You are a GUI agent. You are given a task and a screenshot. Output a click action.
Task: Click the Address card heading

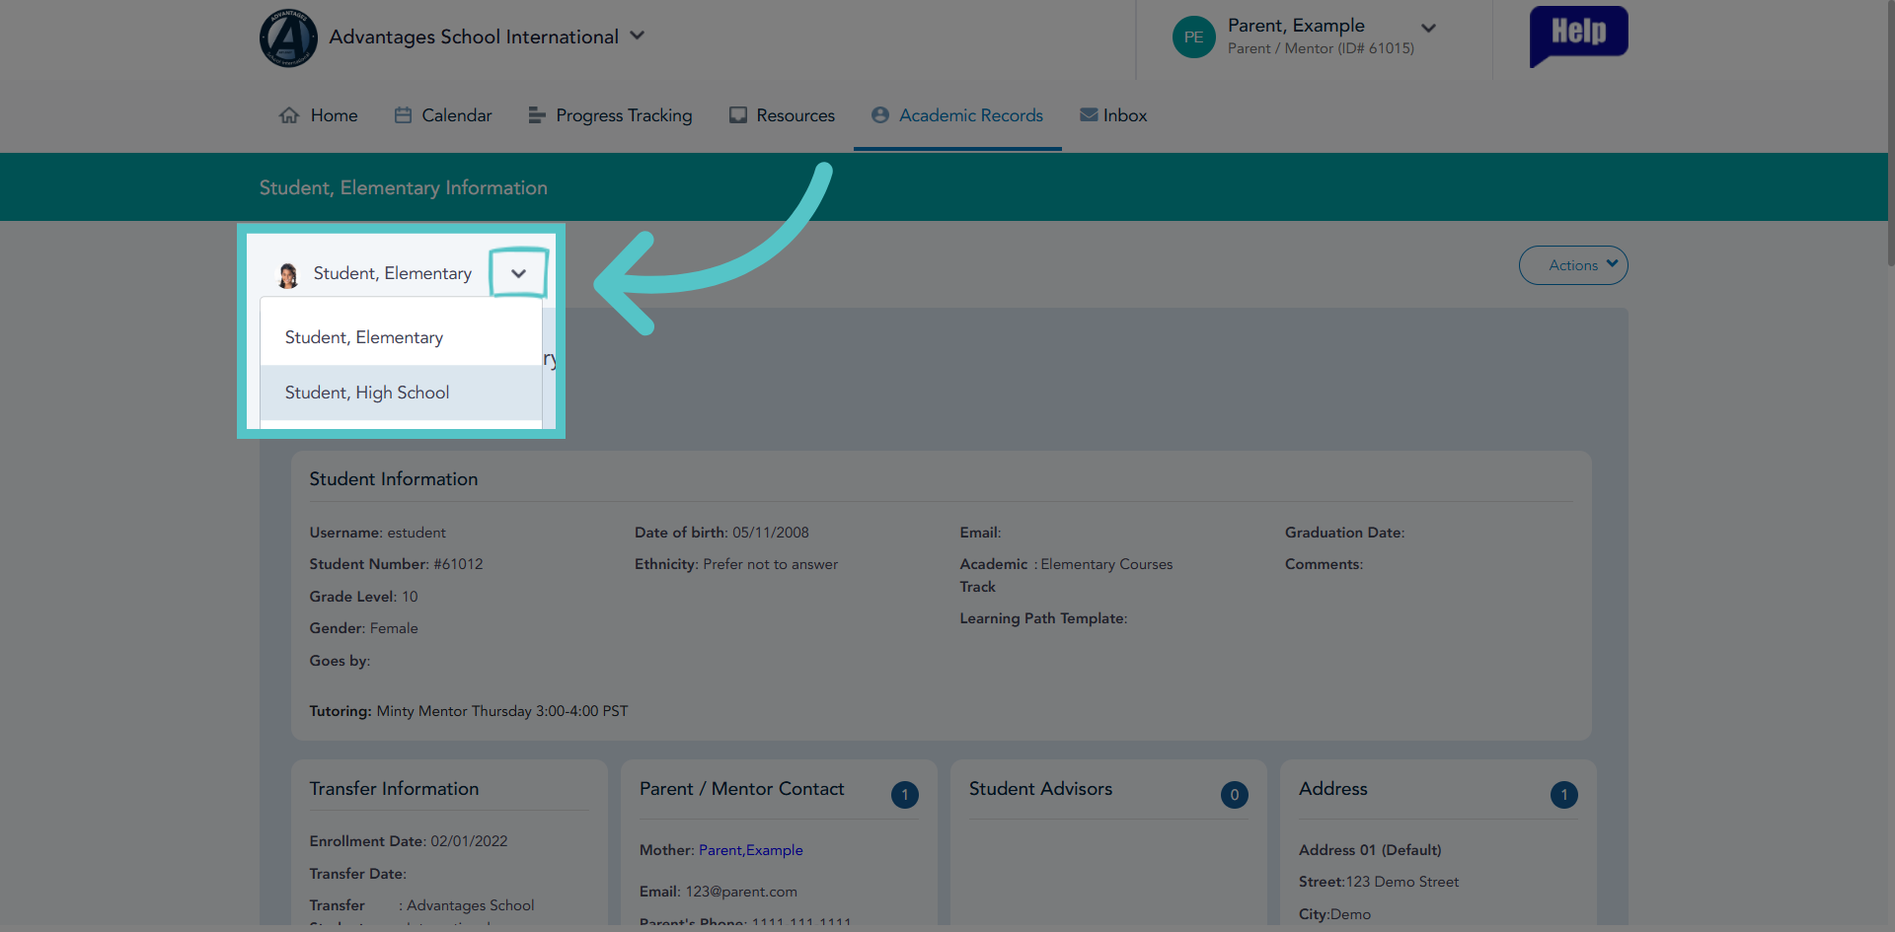tap(1332, 789)
